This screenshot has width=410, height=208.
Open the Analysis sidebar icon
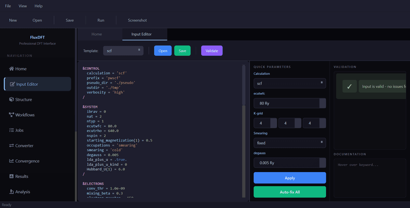(12, 192)
